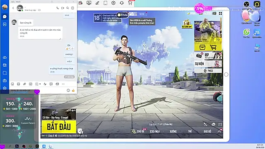265x149 pixels.
Task: Open XƯỞNG workshop tab
Action: pos(173,131)
